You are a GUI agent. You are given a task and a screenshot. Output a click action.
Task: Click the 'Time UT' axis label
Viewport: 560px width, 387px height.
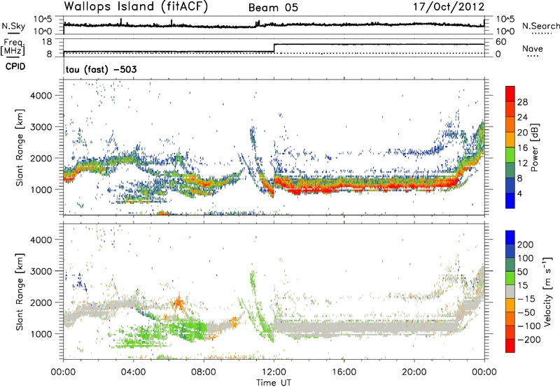click(x=274, y=383)
